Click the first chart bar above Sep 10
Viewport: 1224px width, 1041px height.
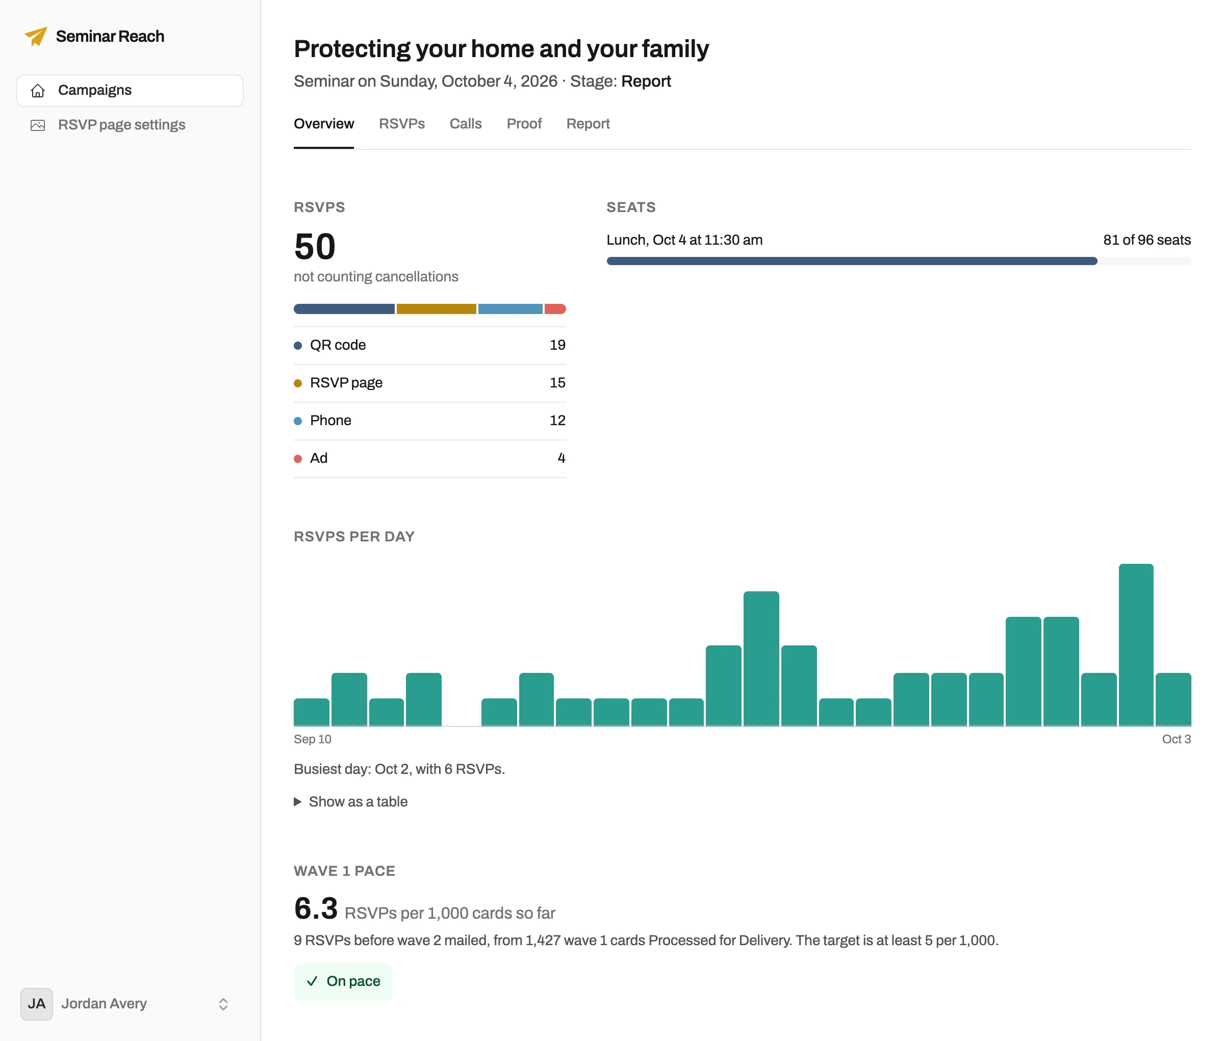(x=311, y=712)
